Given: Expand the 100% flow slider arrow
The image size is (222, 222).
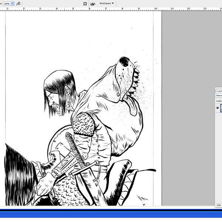Looking at the screenshot, I should 13,3.
